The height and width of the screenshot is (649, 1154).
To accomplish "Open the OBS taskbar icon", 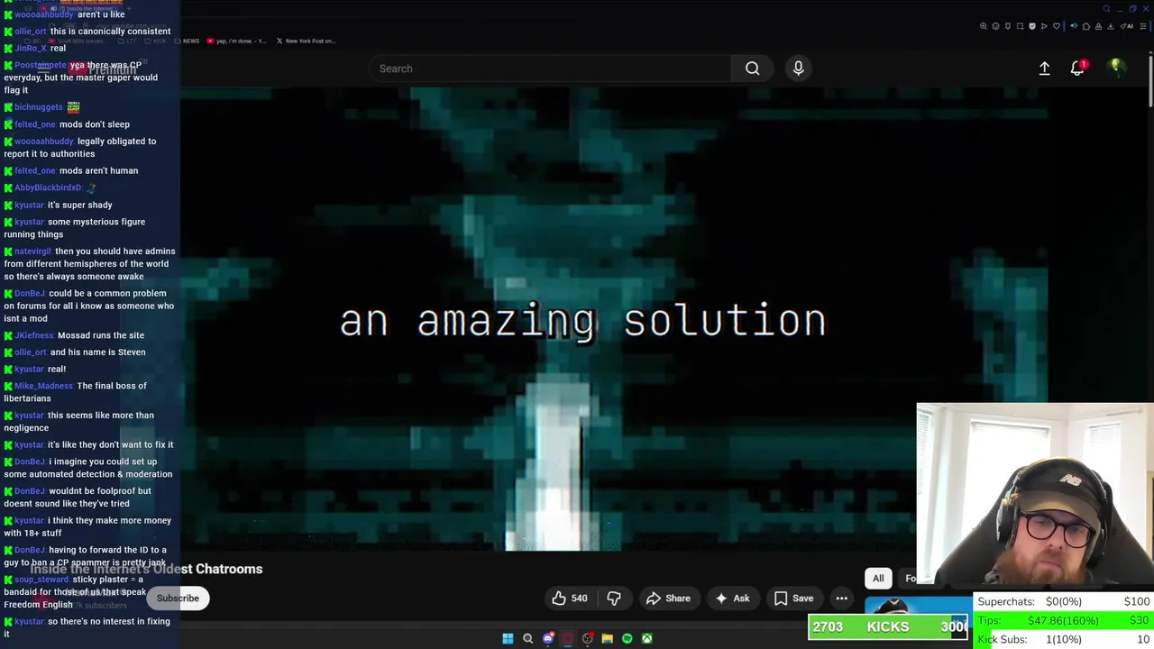I will coord(588,638).
